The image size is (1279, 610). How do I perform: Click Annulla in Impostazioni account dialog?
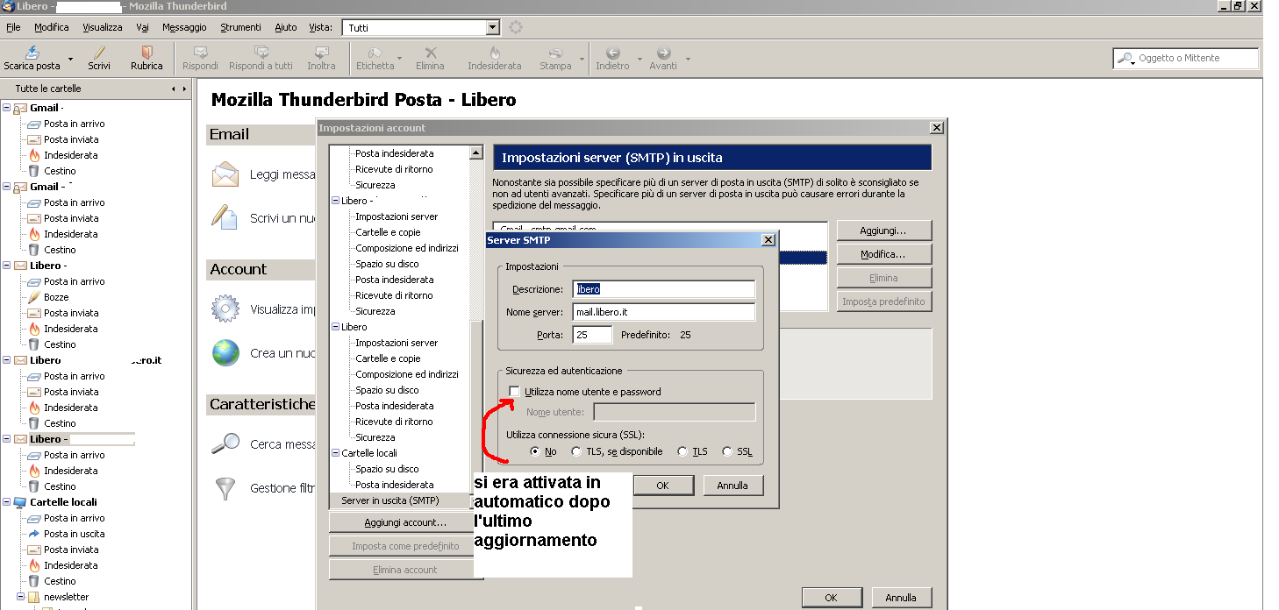901,597
